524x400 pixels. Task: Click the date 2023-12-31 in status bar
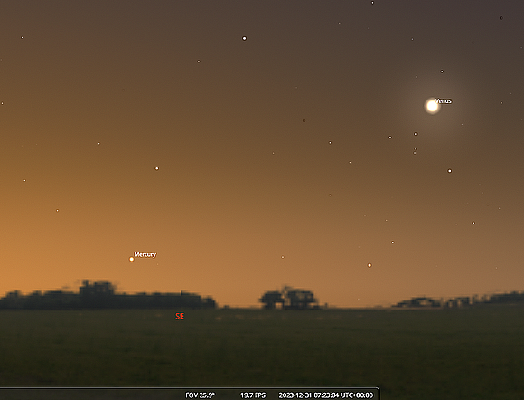[295, 395]
